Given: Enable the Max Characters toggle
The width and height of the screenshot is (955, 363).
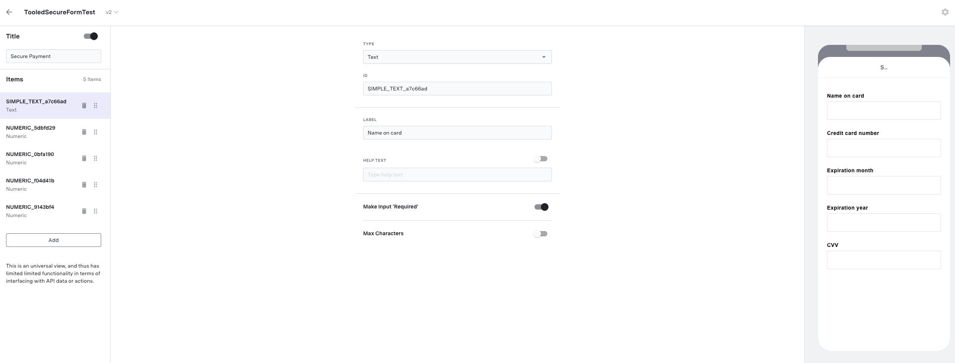Looking at the screenshot, I should [x=541, y=234].
